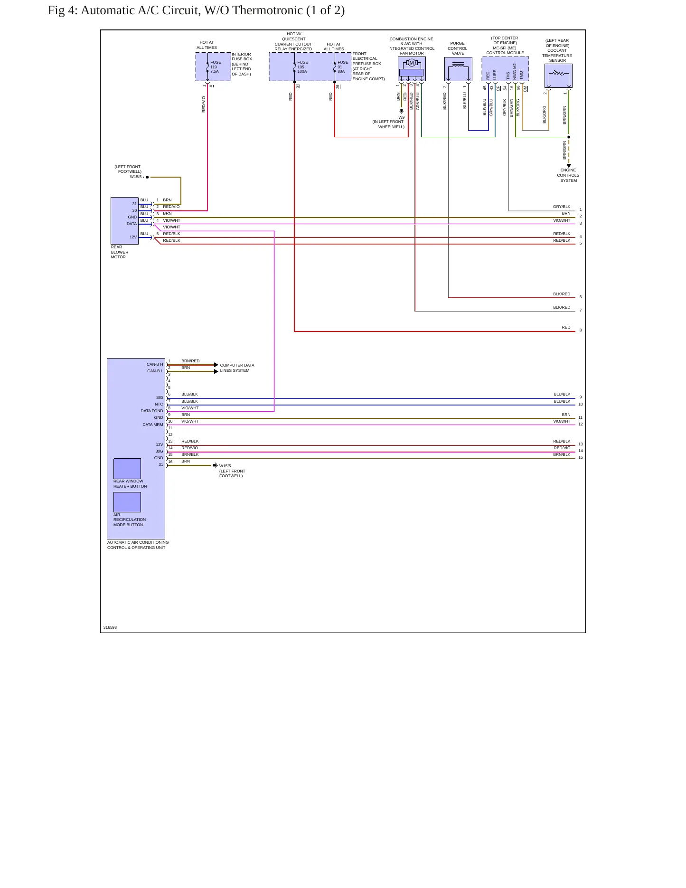Click the Computer Data Lines System text
The height and width of the screenshot is (888, 686).
(x=237, y=368)
